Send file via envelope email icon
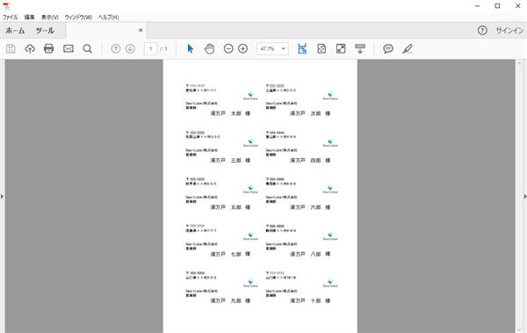527x333 pixels. (69, 49)
